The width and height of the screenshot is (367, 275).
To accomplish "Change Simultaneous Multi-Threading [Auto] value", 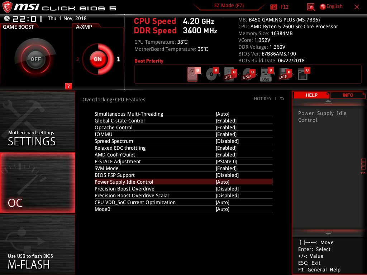I will (x=222, y=114).
